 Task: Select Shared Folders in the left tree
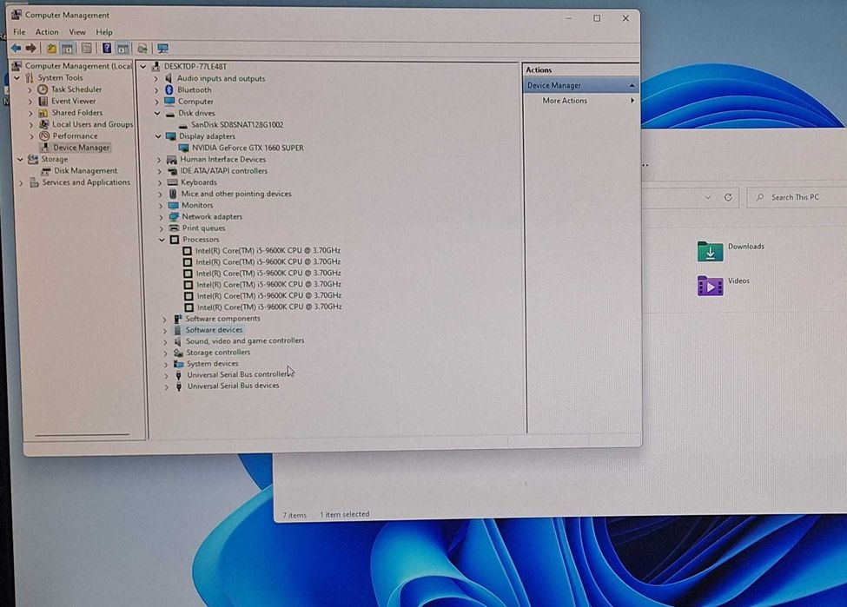click(76, 112)
